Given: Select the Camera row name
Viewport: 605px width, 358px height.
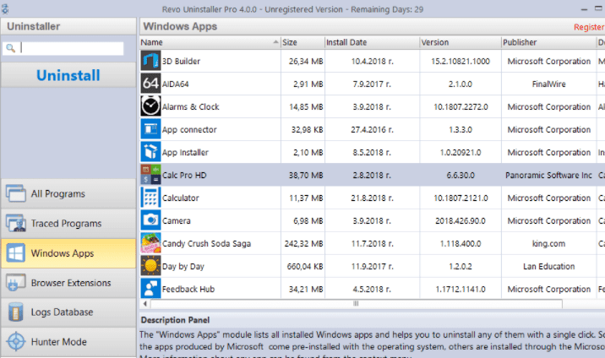Looking at the screenshot, I should tap(177, 221).
